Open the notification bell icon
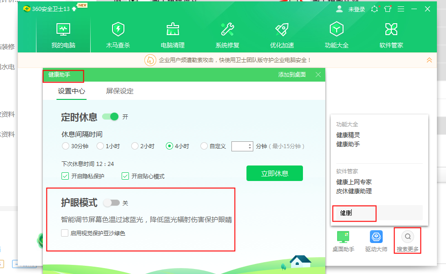 [x=375, y=9]
